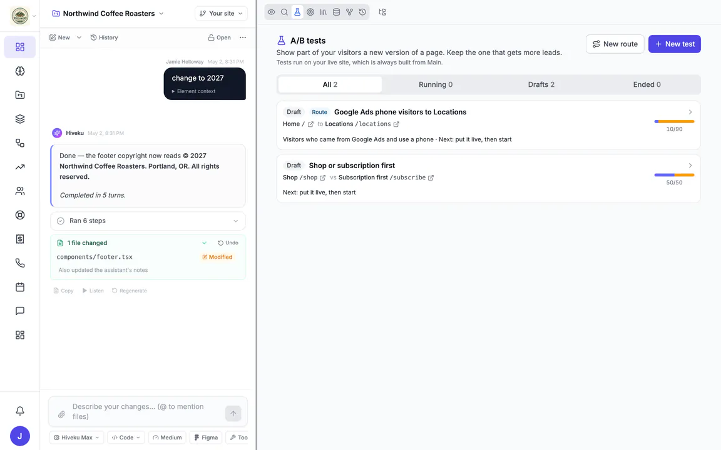The height and width of the screenshot is (450, 721).
Task: Open the target bullseye icon in the top toolbar
Action: tap(310, 12)
